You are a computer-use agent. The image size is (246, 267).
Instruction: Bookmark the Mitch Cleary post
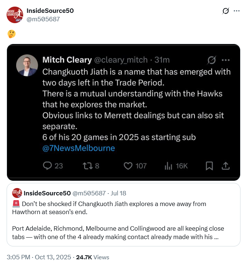[209, 166]
